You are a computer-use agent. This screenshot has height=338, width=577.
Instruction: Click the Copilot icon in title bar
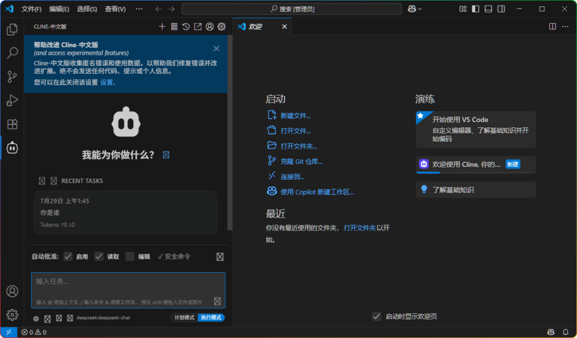coord(412,9)
